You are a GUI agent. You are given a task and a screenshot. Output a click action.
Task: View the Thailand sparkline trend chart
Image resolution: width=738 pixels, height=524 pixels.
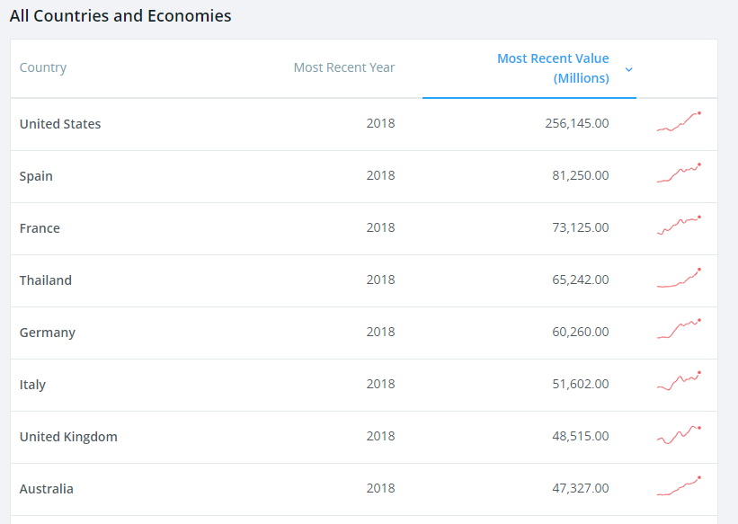pyautogui.click(x=680, y=278)
